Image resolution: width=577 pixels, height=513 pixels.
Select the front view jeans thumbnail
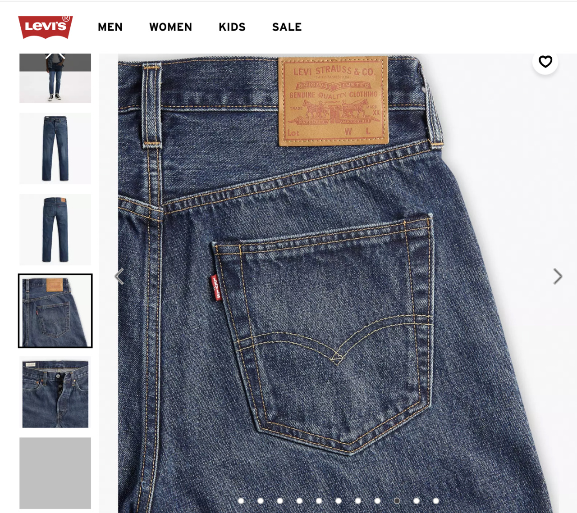click(55, 149)
